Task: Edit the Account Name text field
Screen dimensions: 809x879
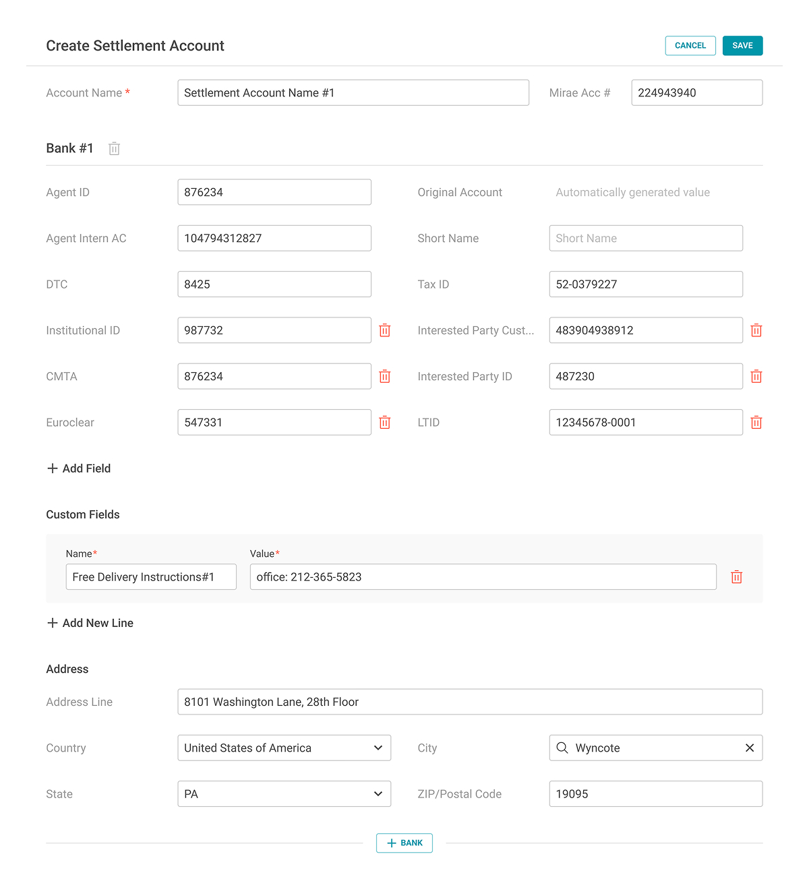Action: [x=353, y=92]
